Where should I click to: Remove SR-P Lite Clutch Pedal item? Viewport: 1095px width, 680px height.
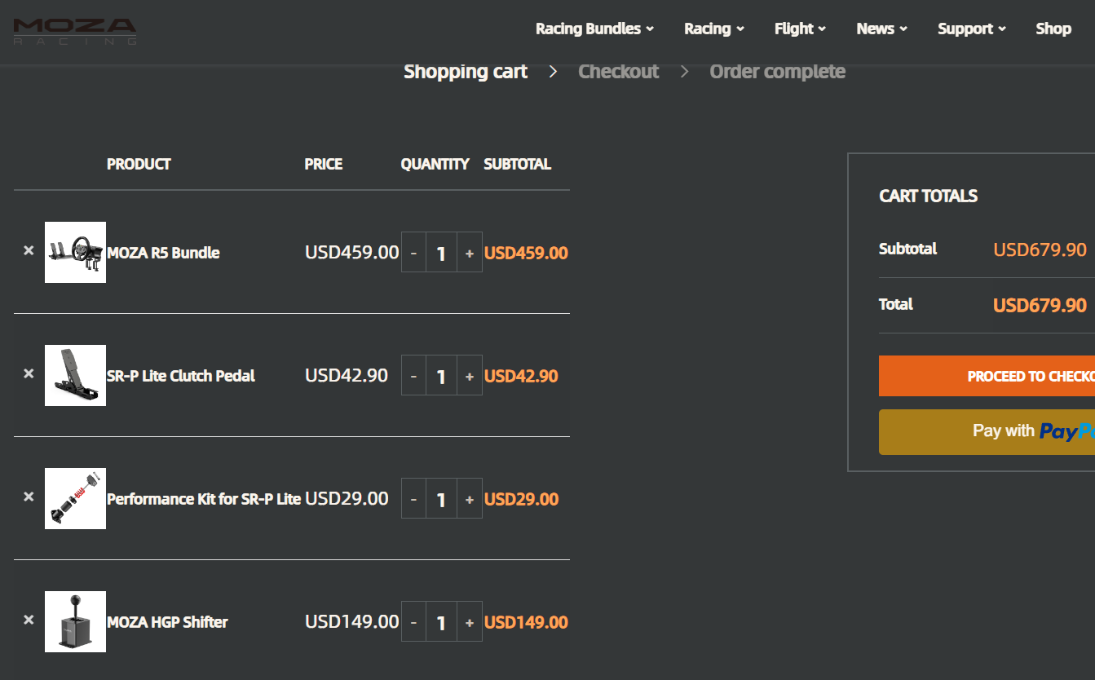(x=29, y=374)
